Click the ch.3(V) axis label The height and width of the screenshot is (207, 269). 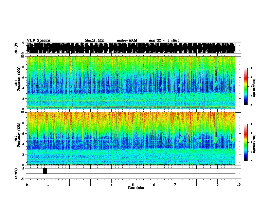coord(16,174)
